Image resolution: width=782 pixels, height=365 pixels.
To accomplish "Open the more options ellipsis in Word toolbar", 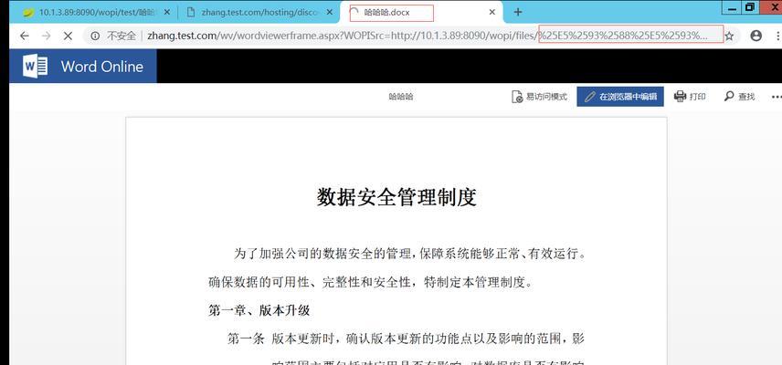I will 777,97.
